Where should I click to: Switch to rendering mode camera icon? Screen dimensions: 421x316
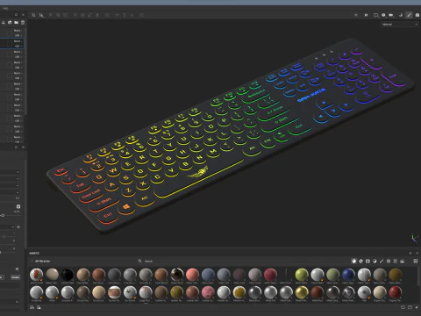(417, 15)
